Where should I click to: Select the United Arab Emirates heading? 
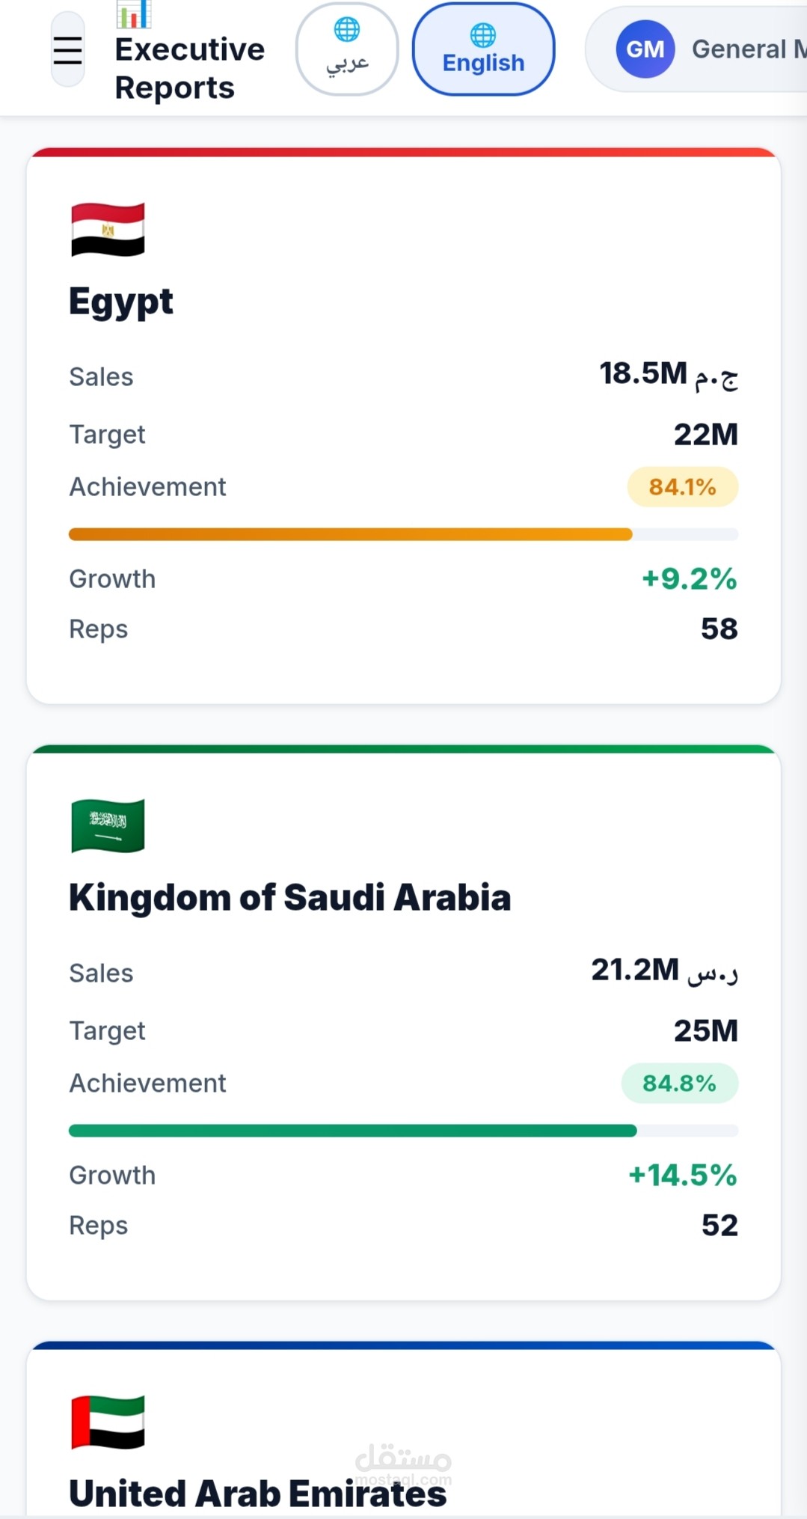(x=258, y=1494)
